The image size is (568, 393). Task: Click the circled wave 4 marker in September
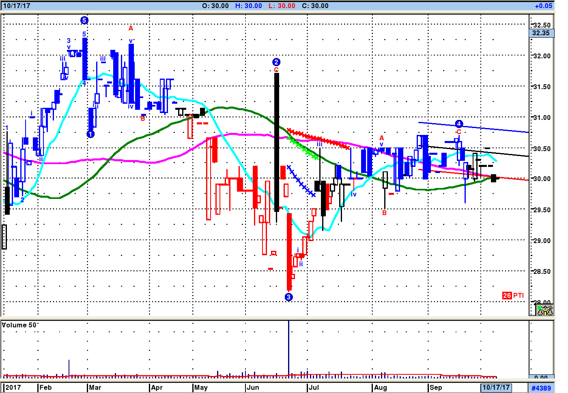[459, 124]
